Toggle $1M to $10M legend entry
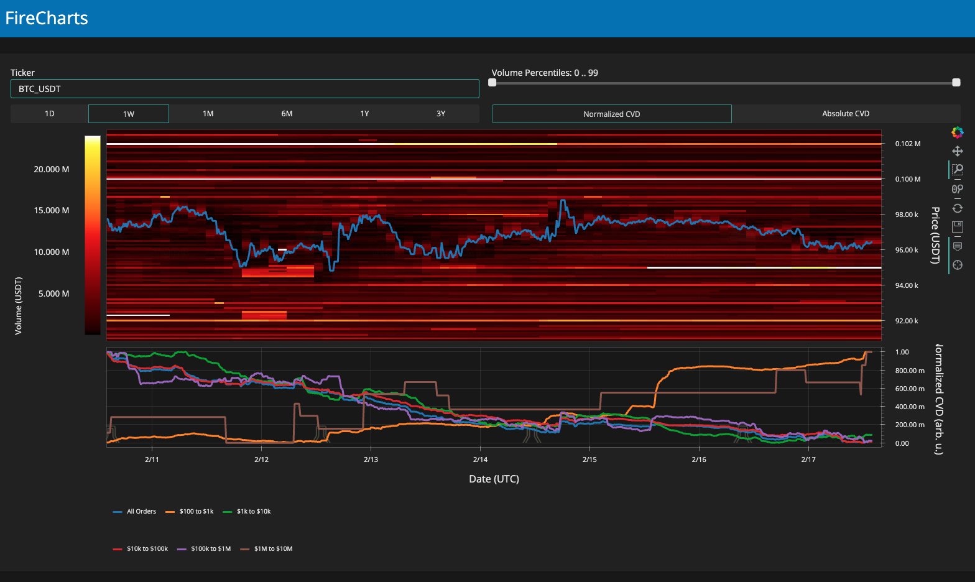975x582 pixels. pyautogui.click(x=267, y=549)
